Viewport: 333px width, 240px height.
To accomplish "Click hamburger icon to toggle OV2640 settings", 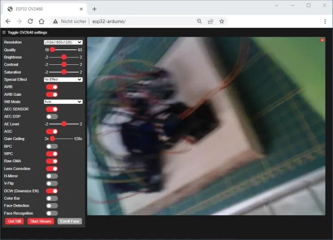I will (4, 32).
